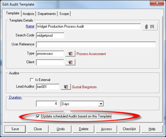
Task: Switch to the Analysis tab
Action: (x=29, y=14)
